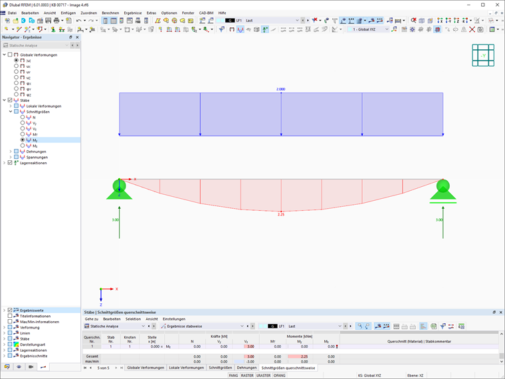Open the CAD-BIM menu
The image size is (505, 379).
(x=206, y=13)
